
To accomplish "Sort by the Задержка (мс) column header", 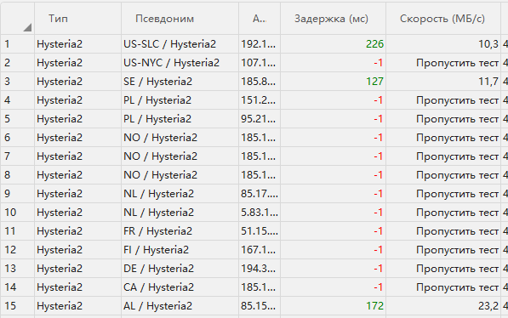I will pos(331,19).
